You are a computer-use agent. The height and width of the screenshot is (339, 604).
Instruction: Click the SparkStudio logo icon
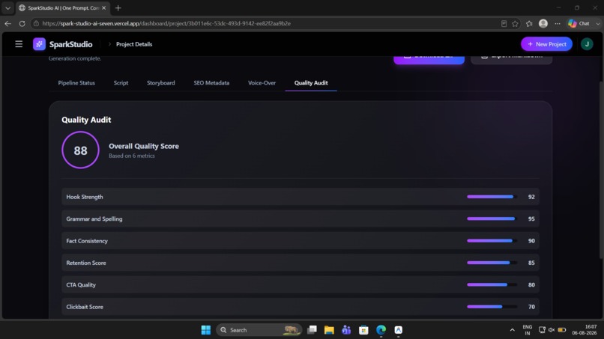coord(39,44)
